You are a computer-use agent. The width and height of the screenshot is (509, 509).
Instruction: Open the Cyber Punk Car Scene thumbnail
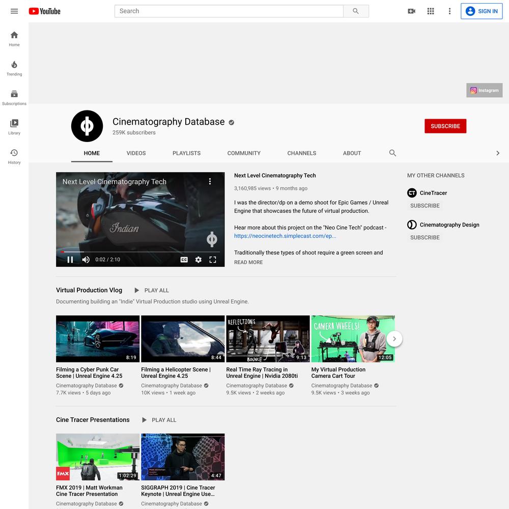[98, 339]
